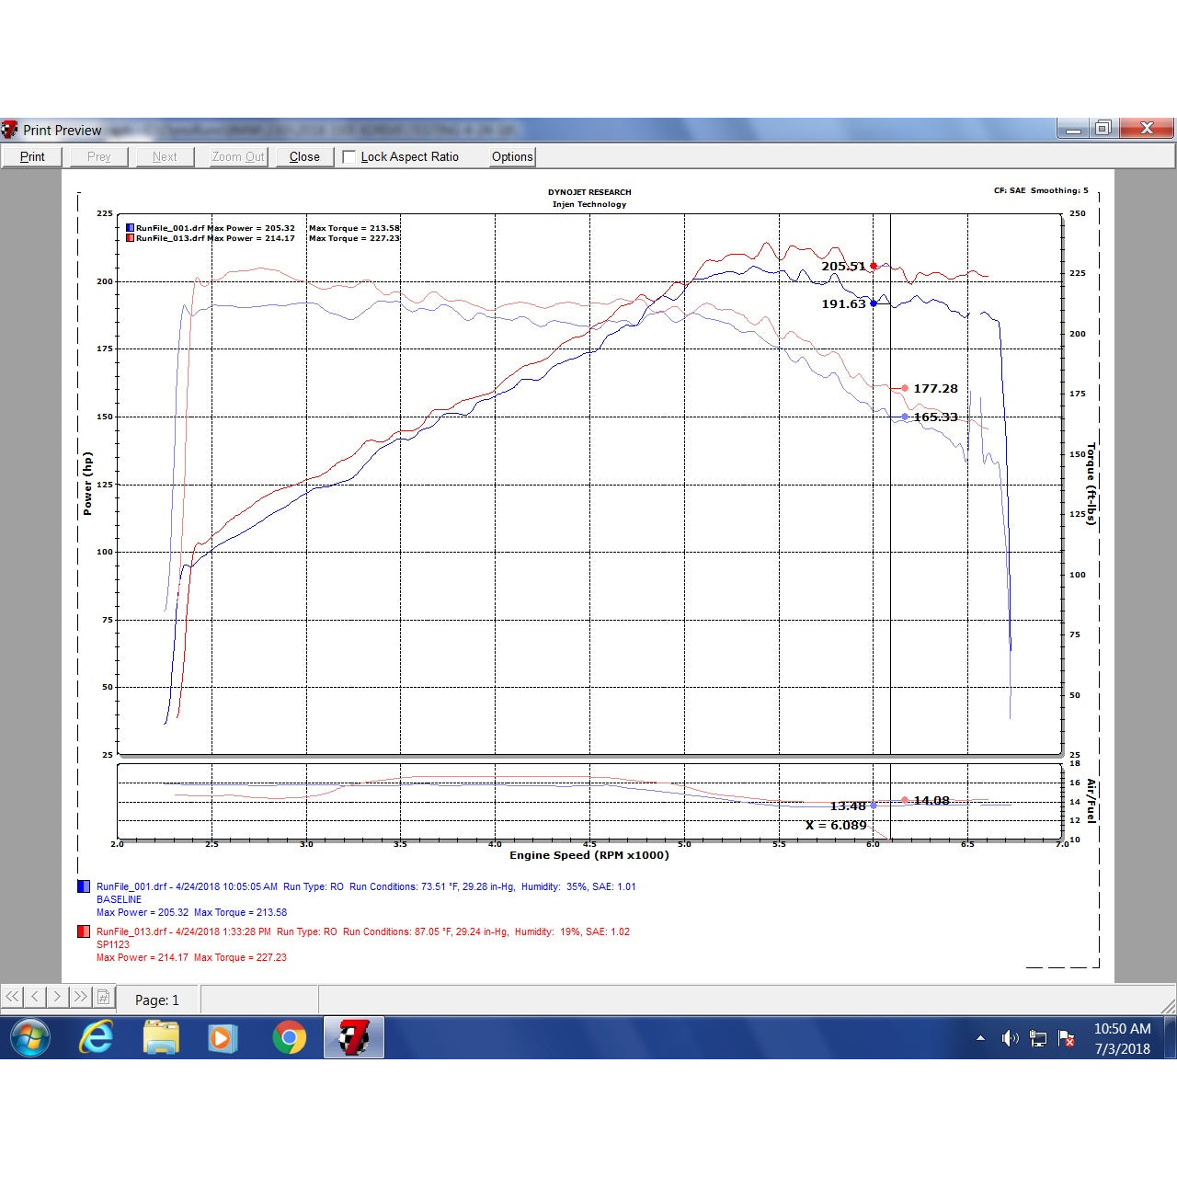This screenshot has height=1177, width=1177.
Task: Click the red RunFile_013 legend color square
Action: (84, 931)
